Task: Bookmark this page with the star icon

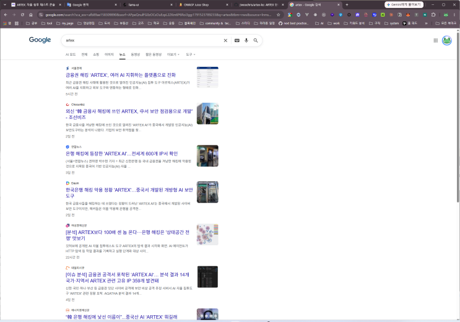Action: [x=278, y=15]
